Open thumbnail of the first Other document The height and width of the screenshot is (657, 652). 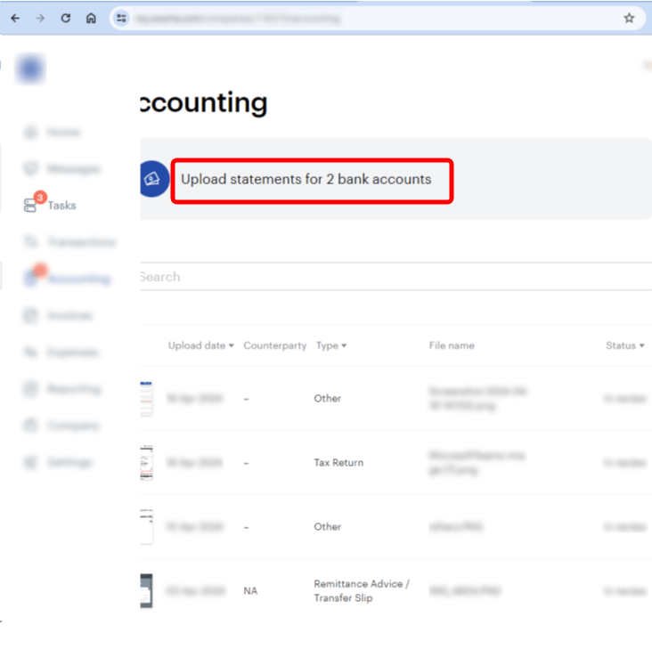tap(146, 399)
